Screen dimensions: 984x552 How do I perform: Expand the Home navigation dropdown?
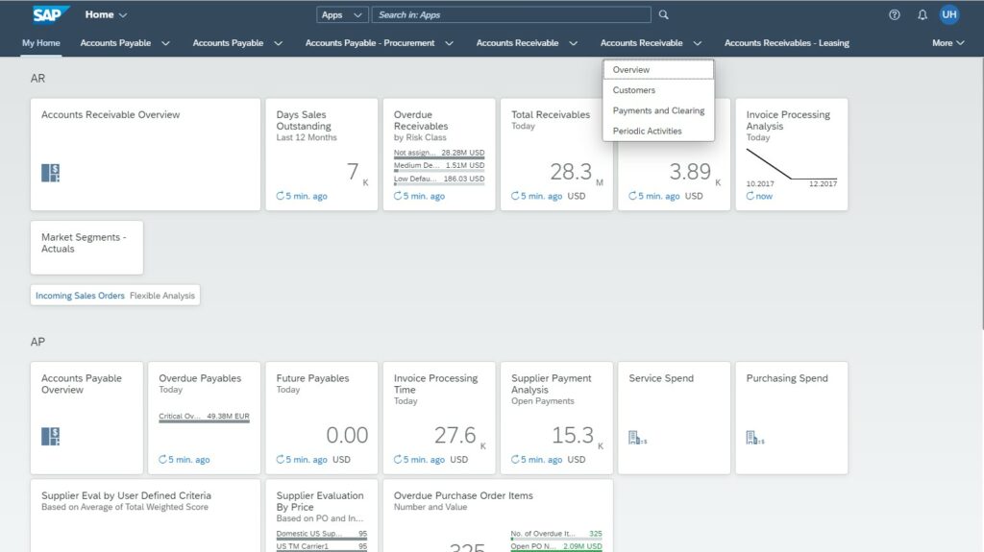[x=107, y=14]
